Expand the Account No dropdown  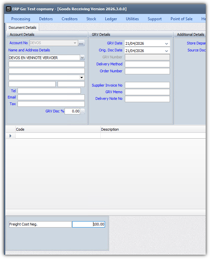(75, 43)
